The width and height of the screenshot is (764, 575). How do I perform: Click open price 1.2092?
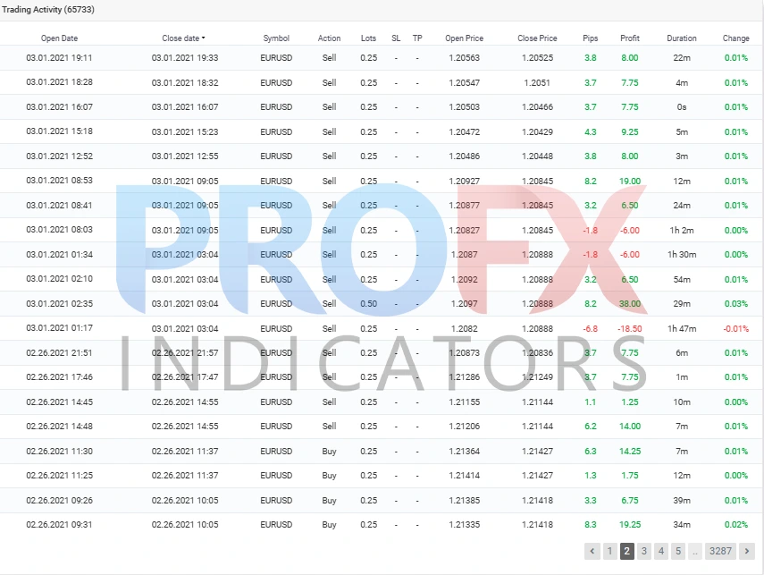[x=465, y=280]
